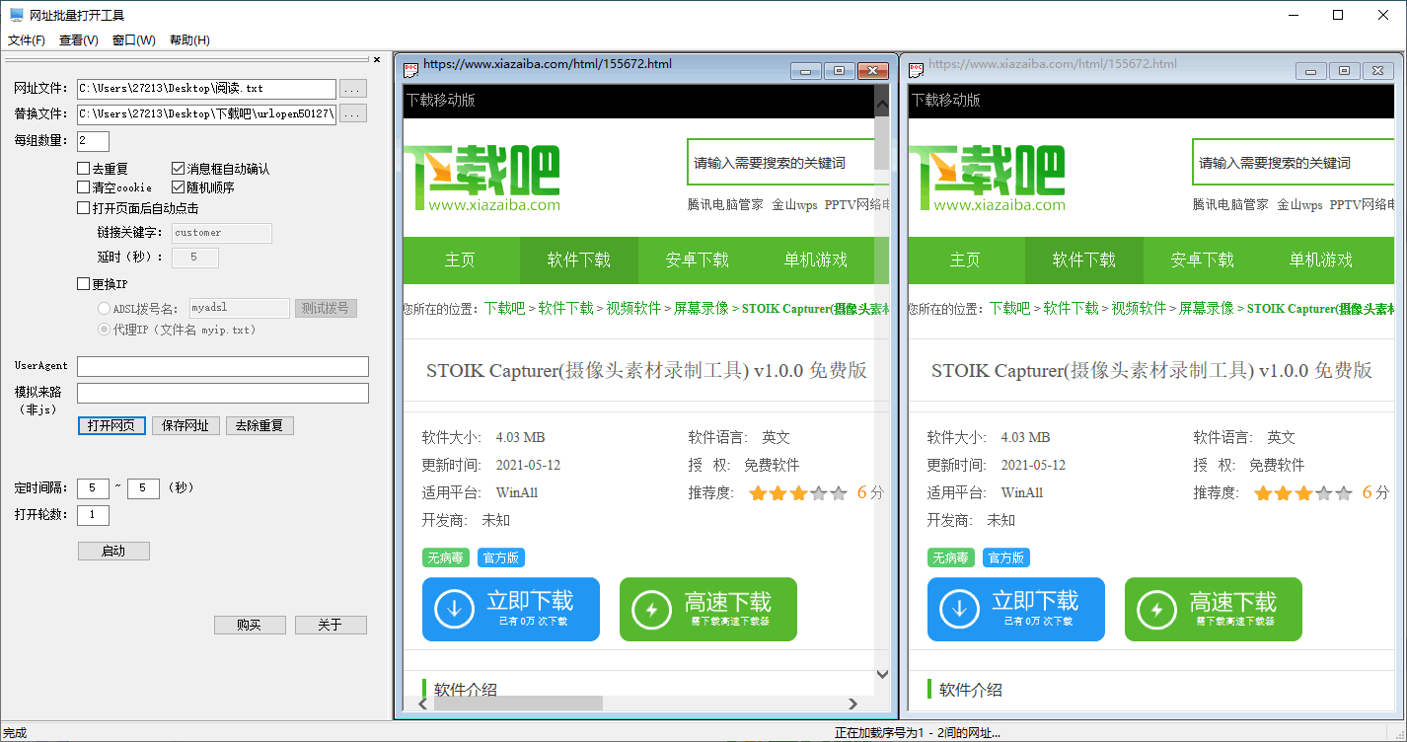Click the 每组数量 input field
The height and width of the screenshot is (742, 1407).
(x=93, y=141)
